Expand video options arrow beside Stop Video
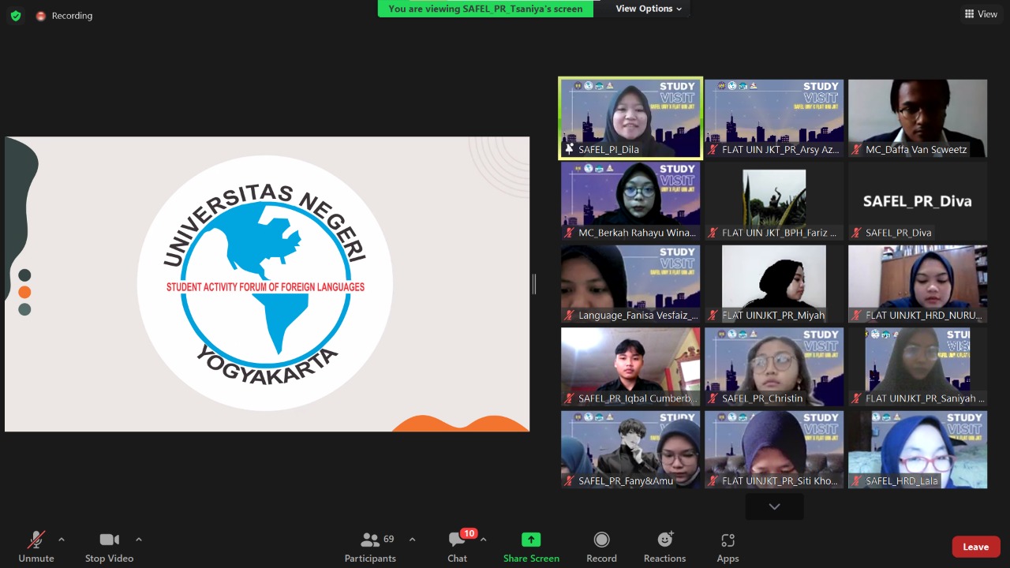Image resolution: width=1010 pixels, height=568 pixels. click(x=139, y=540)
